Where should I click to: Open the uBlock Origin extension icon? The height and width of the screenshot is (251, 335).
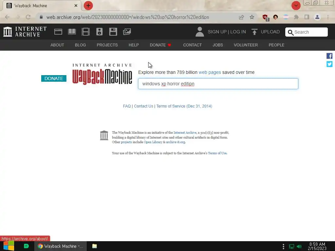coord(266,18)
